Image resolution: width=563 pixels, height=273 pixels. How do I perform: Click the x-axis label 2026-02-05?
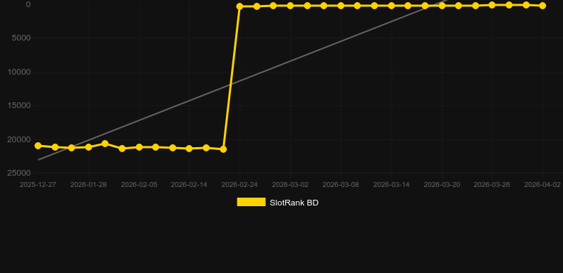pos(139,185)
